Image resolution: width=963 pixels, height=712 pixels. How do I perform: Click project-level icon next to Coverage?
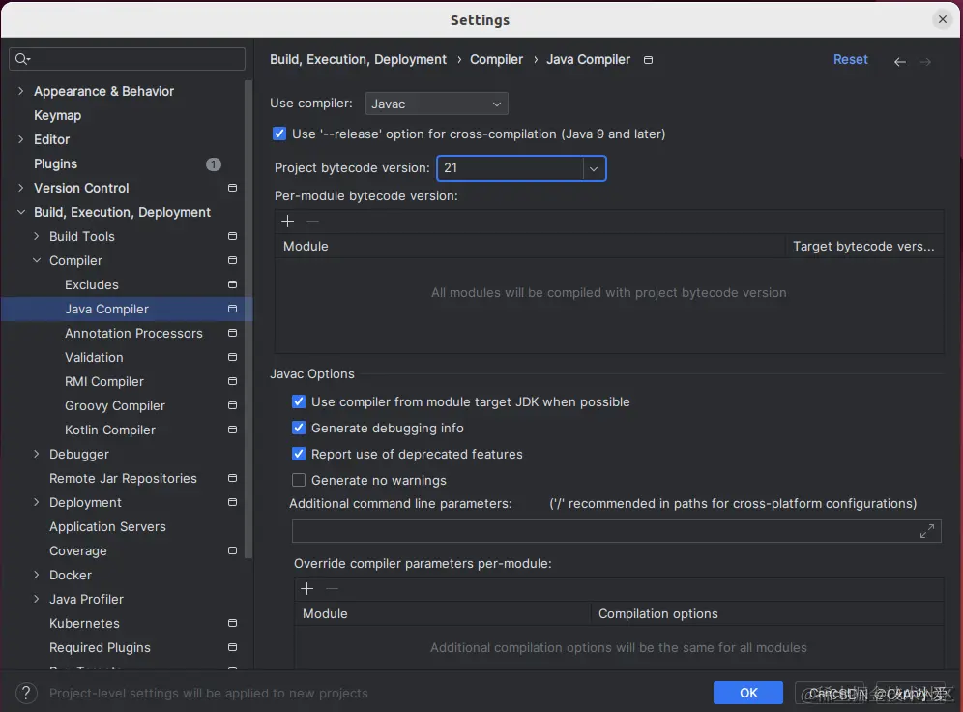click(232, 550)
